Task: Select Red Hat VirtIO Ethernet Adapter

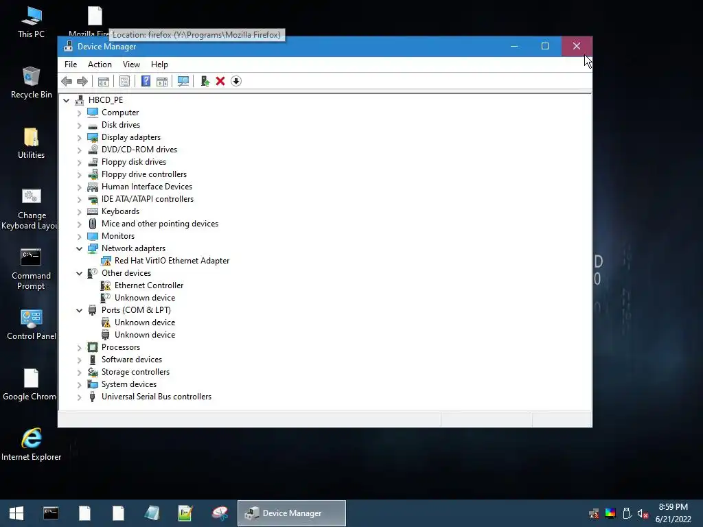Action: pyautogui.click(x=172, y=261)
